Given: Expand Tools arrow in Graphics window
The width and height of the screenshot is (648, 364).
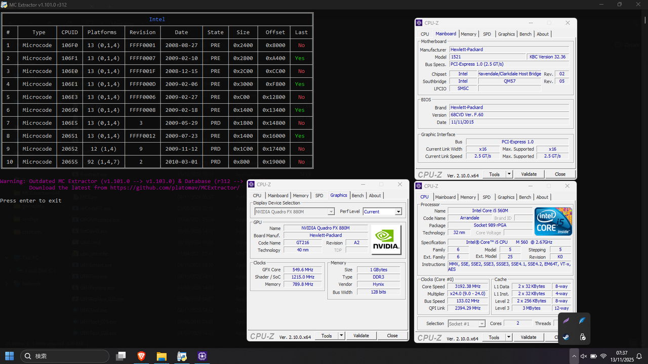Looking at the screenshot, I should 341,336.
